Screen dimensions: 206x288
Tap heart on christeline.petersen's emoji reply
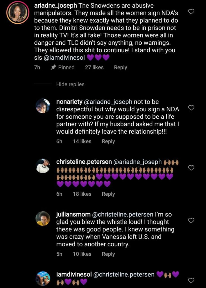coord(191,168)
